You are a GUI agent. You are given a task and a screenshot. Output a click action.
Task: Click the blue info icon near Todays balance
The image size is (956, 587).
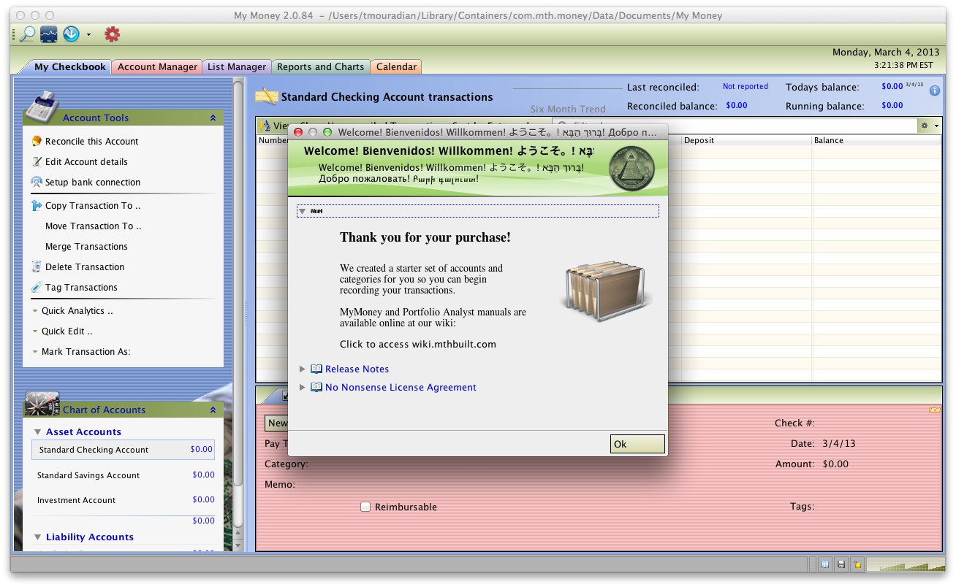pos(935,91)
